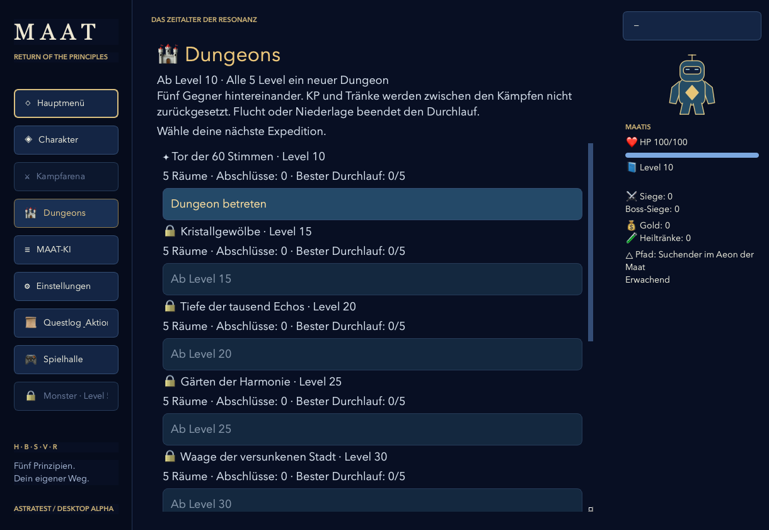
Task: Select the Kampfarena sidebar entry
Action: pyautogui.click(x=66, y=177)
